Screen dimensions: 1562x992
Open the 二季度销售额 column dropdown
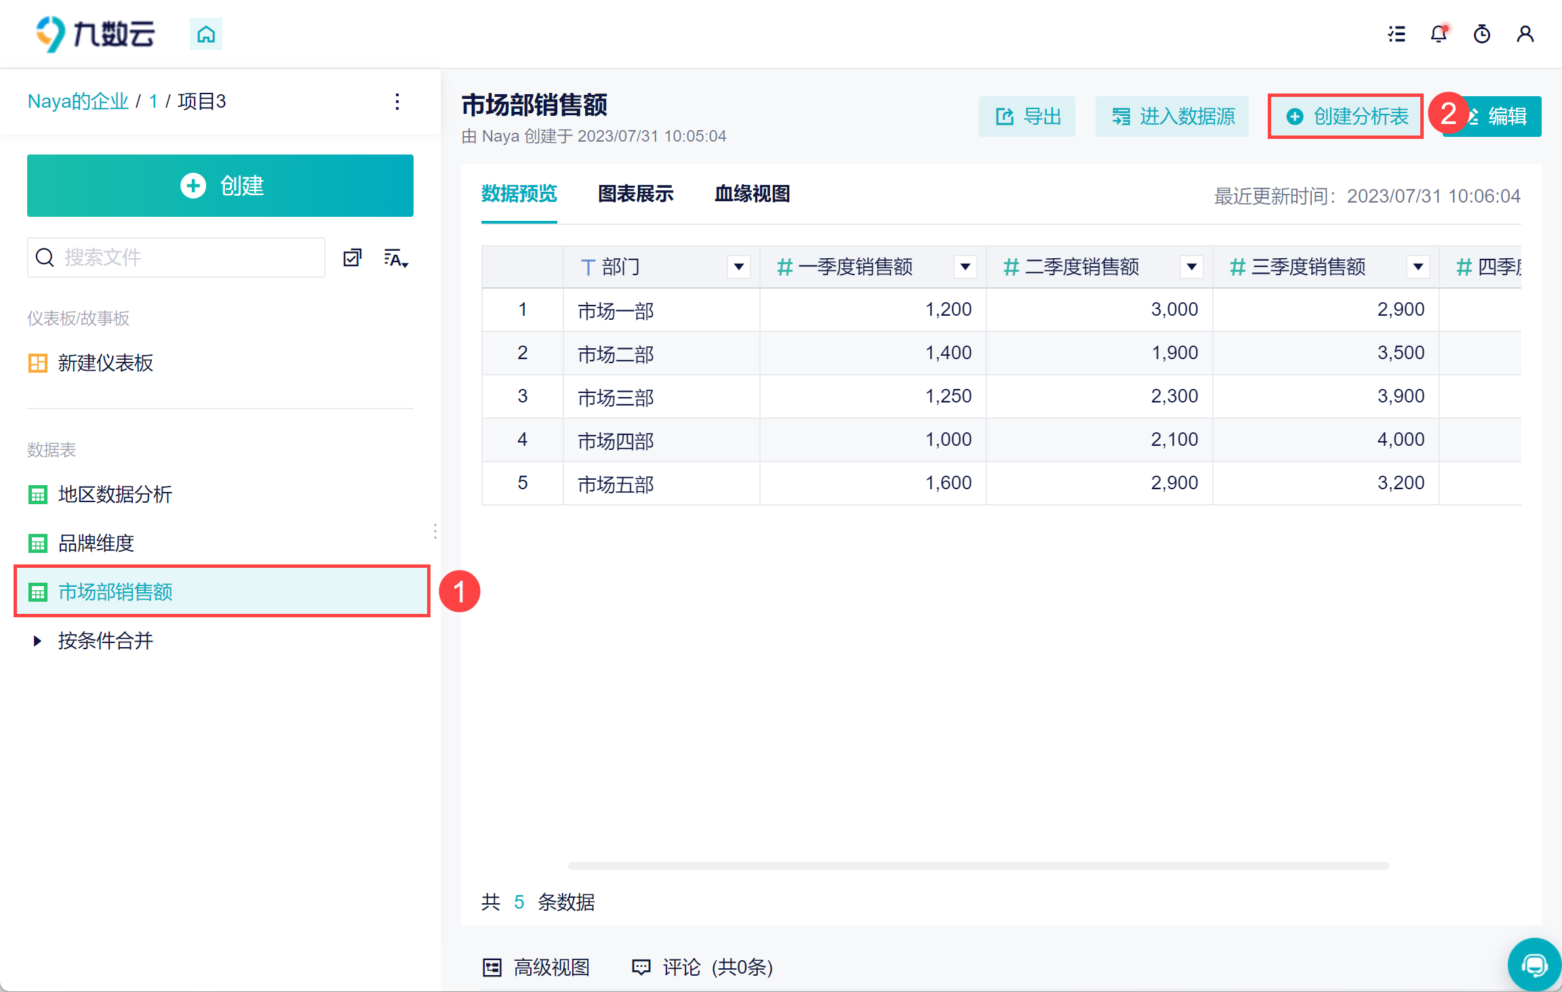pos(1192,267)
